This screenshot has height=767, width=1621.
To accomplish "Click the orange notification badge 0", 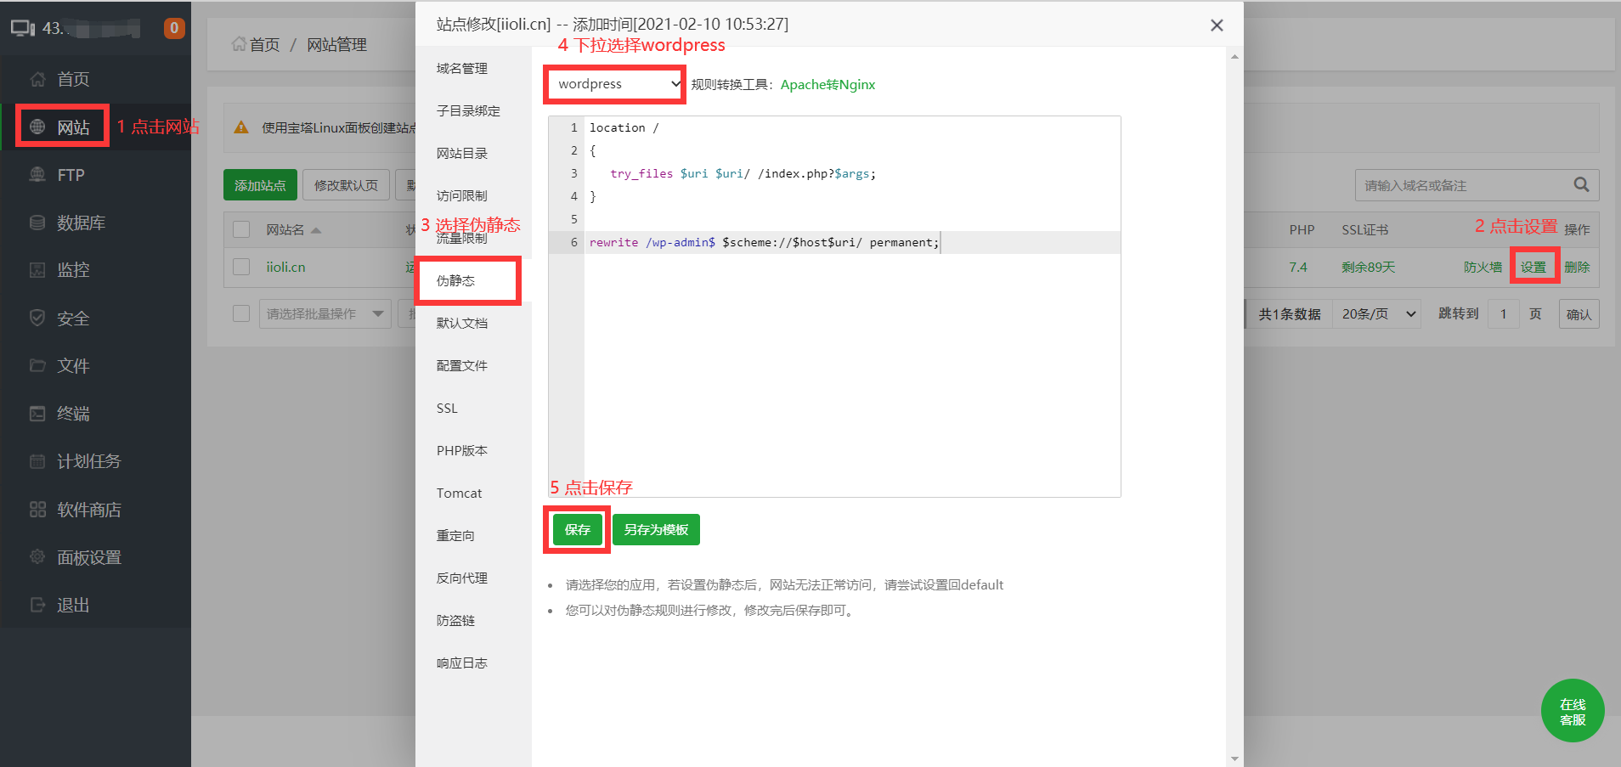I will coord(174,28).
